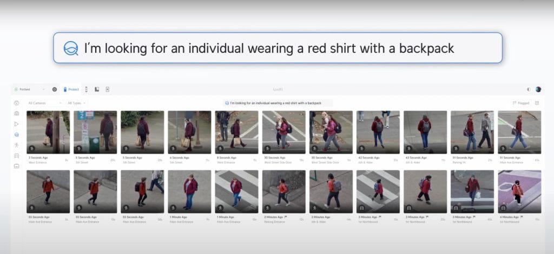Viewport: 554px width, 254px height.
Task: Click person badge on 3 Seconds Ago thumbnail
Action: [32, 148]
